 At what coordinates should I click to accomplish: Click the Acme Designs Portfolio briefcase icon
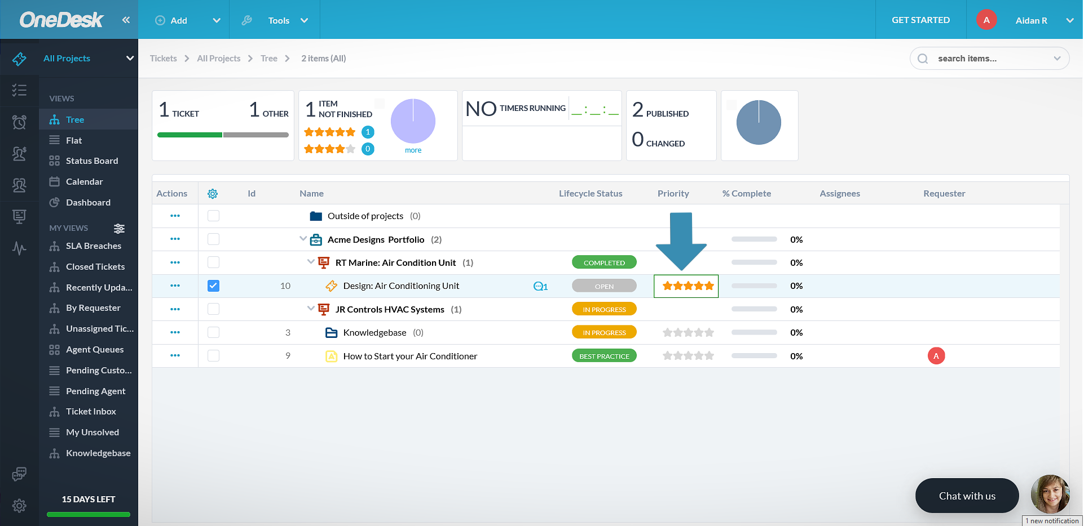tap(316, 239)
